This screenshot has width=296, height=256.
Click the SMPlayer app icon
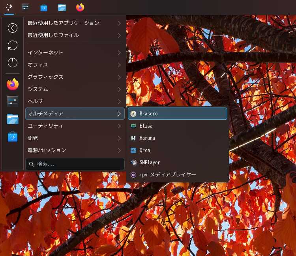133,163
